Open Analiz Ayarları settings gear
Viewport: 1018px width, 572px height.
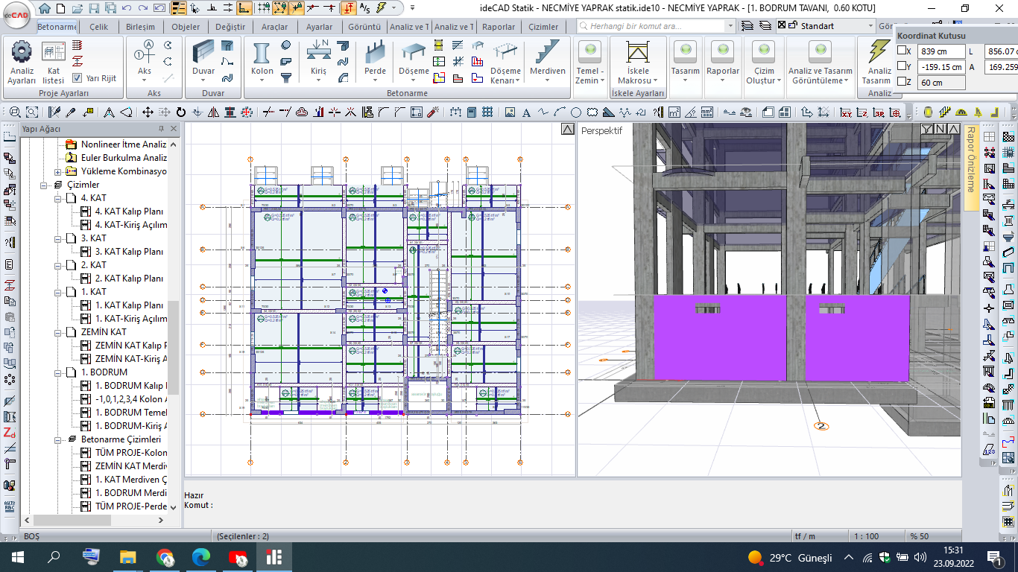click(x=22, y=63)
